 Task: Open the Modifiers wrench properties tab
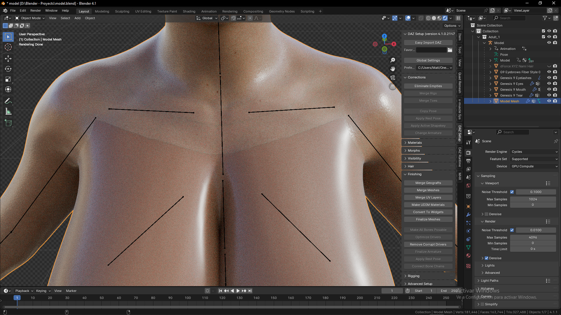(x=469, y=214)
